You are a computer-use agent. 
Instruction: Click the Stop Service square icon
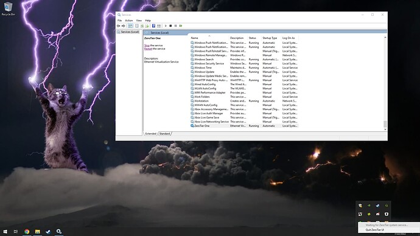[170, 26]
